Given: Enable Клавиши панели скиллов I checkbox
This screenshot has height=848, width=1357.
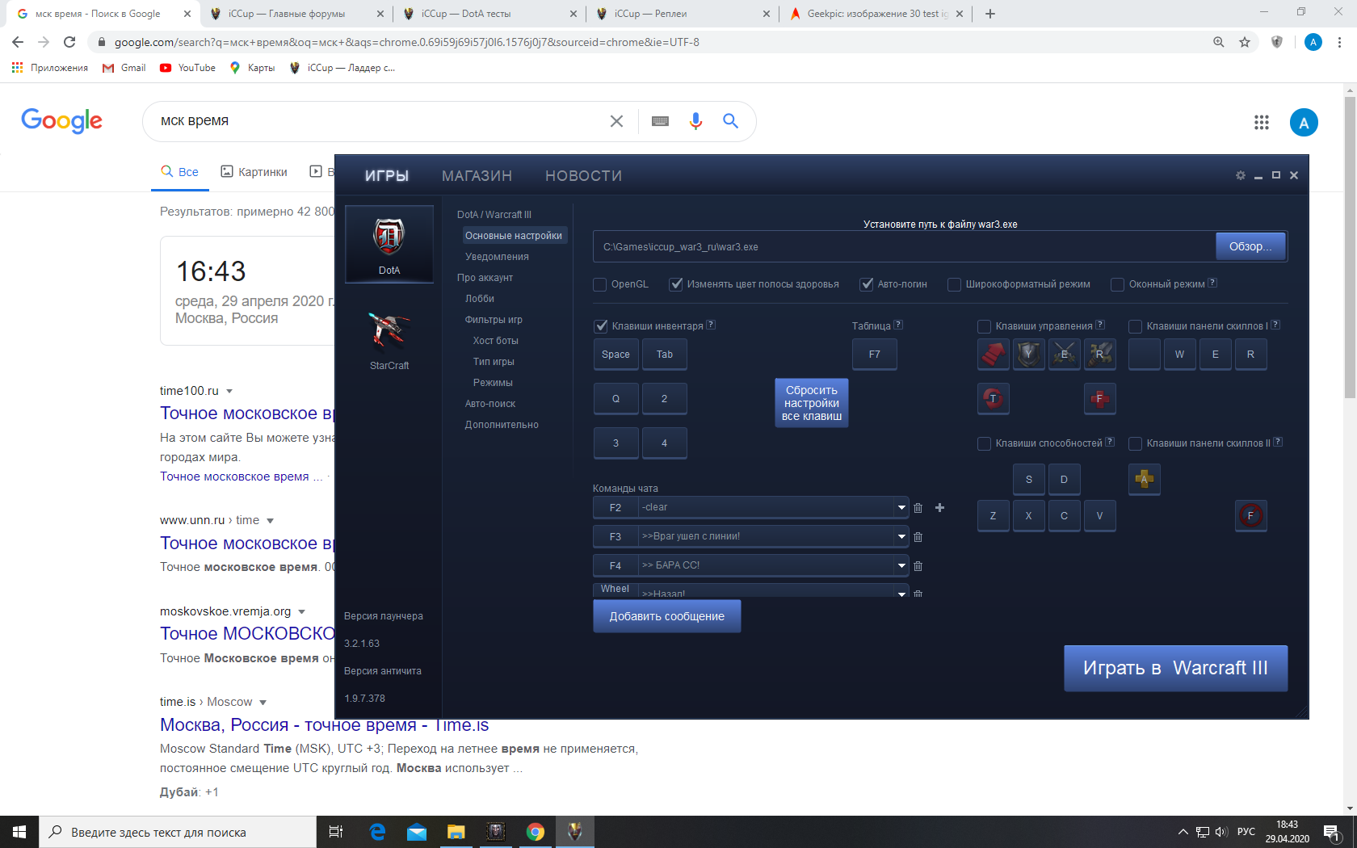Looking at the screenshot, I should click(1136, 326).
